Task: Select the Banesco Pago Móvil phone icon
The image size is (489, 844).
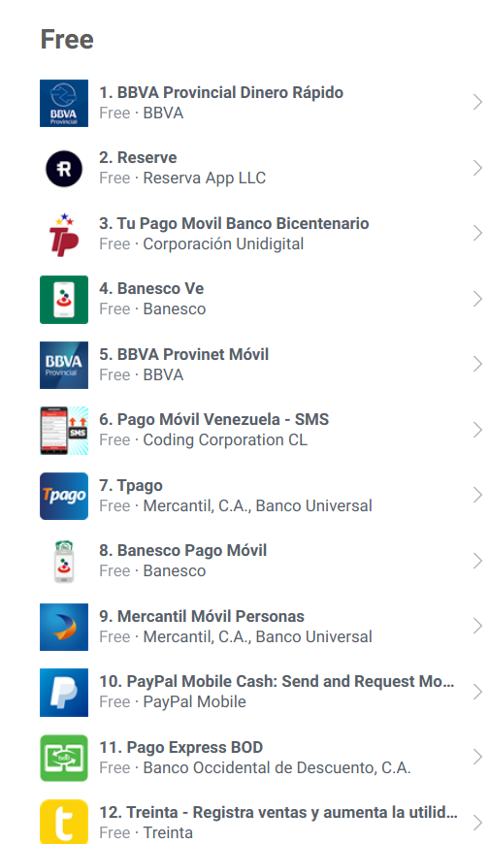Action: pos(63,562)
